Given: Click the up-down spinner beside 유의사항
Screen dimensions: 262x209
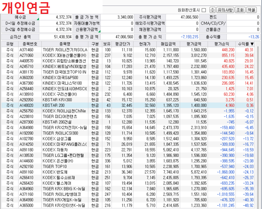Looking at the screenshot, I should click(x=213, y=10).
